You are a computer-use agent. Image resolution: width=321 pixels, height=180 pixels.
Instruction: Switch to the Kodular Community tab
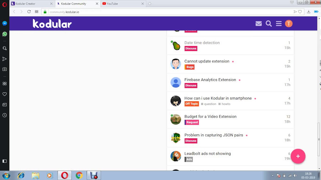tap(78, 4)
